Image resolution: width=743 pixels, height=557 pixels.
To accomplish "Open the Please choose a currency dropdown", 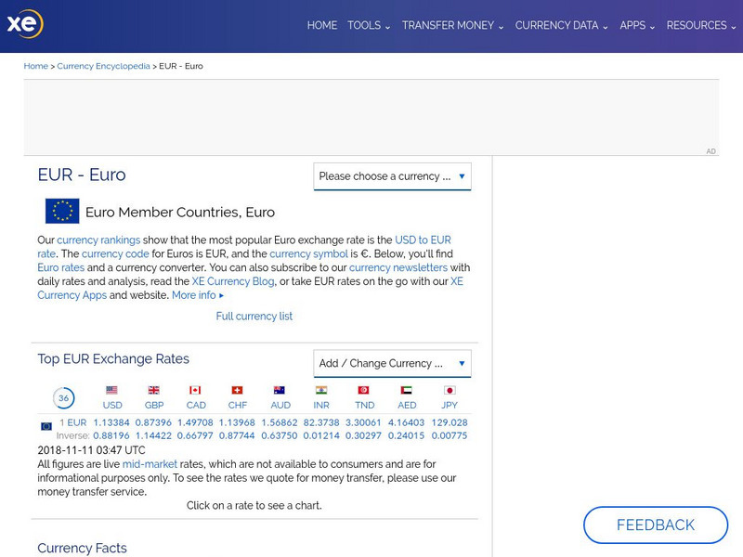I will pyautogui.click(x=392, y=176).
